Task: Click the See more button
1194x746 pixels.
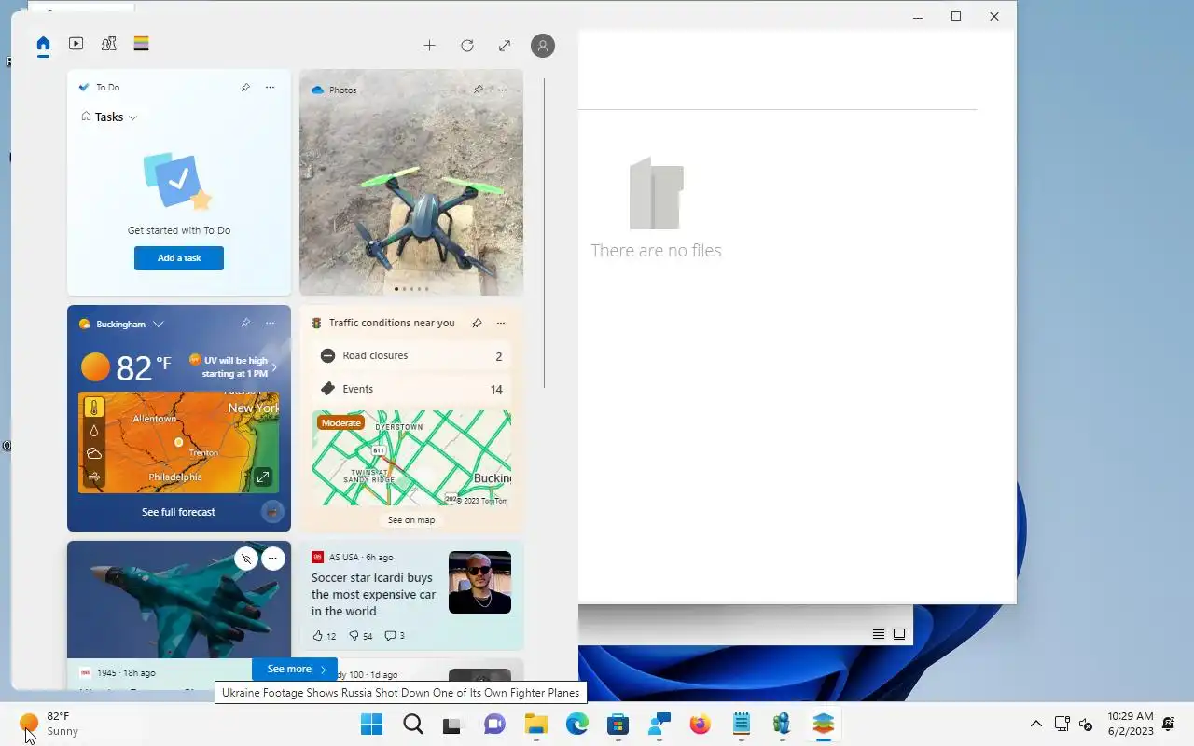Action: click(x=295, y=669)
